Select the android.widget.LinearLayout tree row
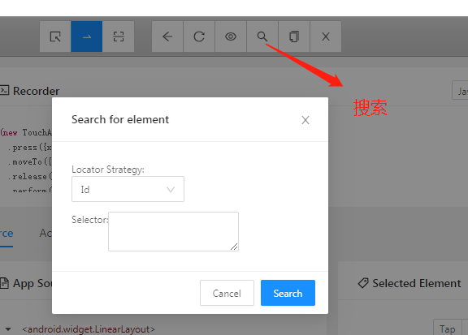The height and width of the screenshot is (335, 468). point(89,329)
